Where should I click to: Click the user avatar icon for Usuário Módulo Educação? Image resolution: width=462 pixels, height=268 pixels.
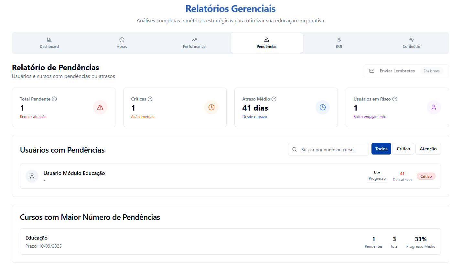coord(32,176)
